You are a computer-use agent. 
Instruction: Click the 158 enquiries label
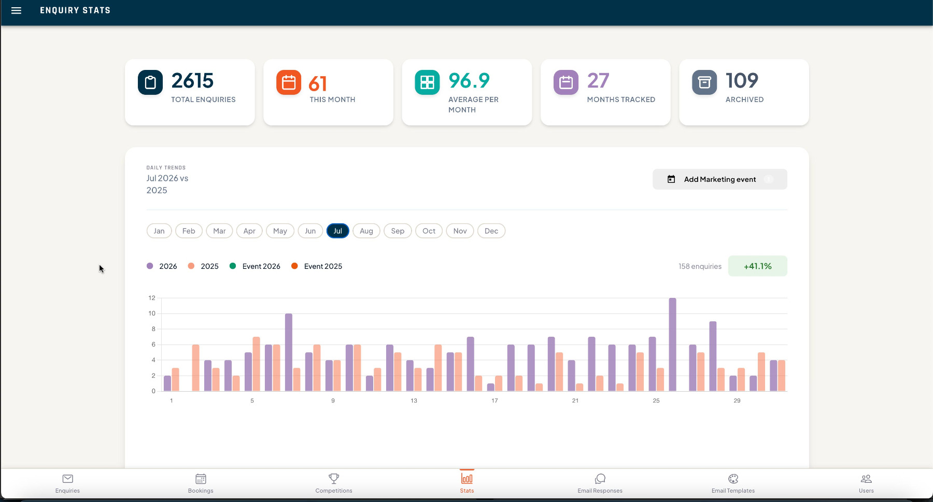coord(700,266)
